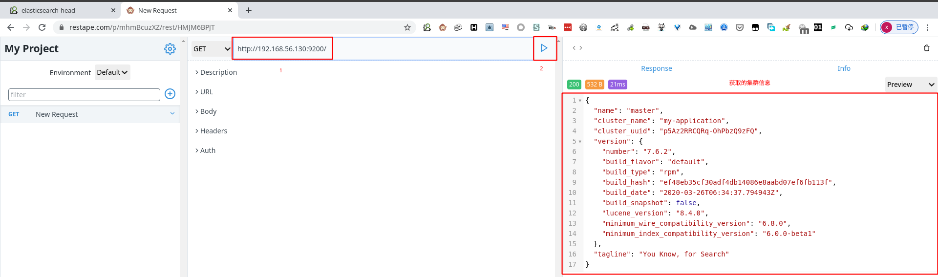This screenshot has width=938, height=277.
Task: Close the New Request tab
Action: click(x=230, y=10)
